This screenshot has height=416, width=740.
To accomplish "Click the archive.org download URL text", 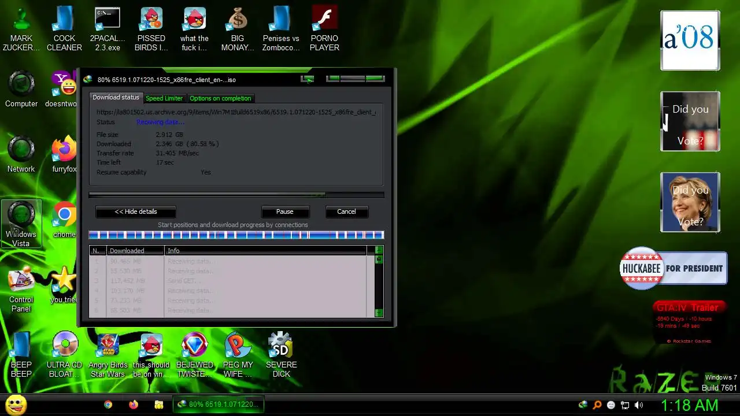I will coord(236,112).
